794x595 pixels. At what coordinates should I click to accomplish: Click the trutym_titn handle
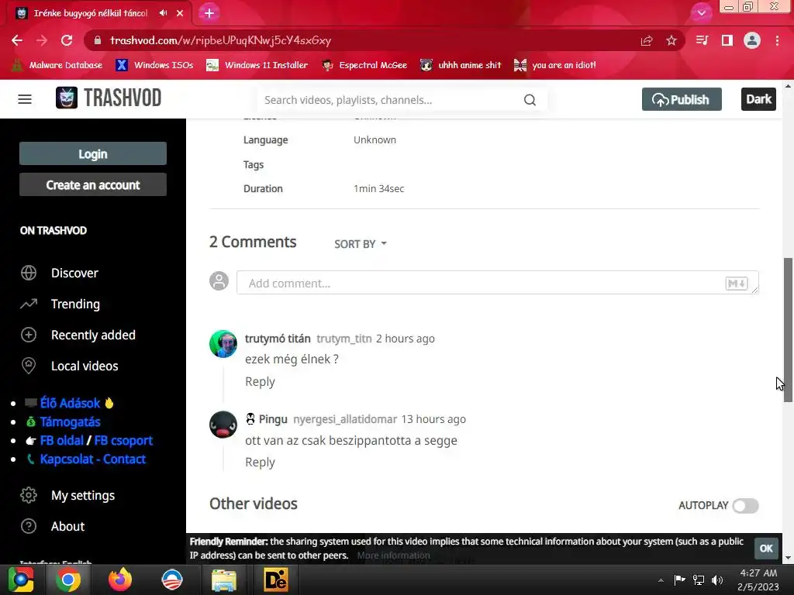pos(343,339)
